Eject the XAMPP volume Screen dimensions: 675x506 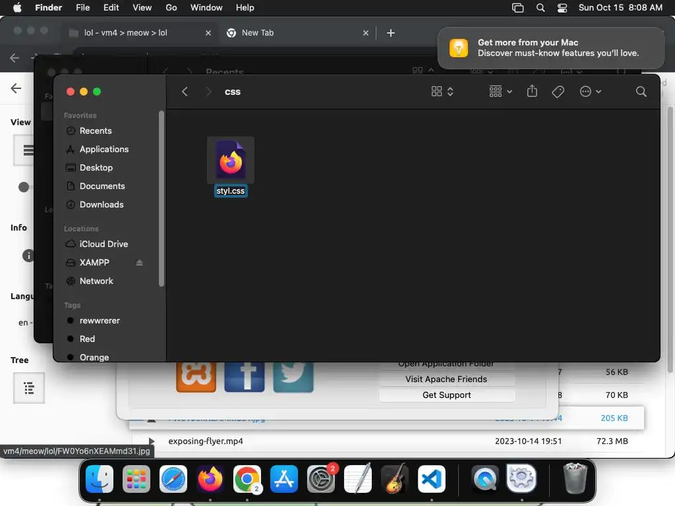pos(140,262)
